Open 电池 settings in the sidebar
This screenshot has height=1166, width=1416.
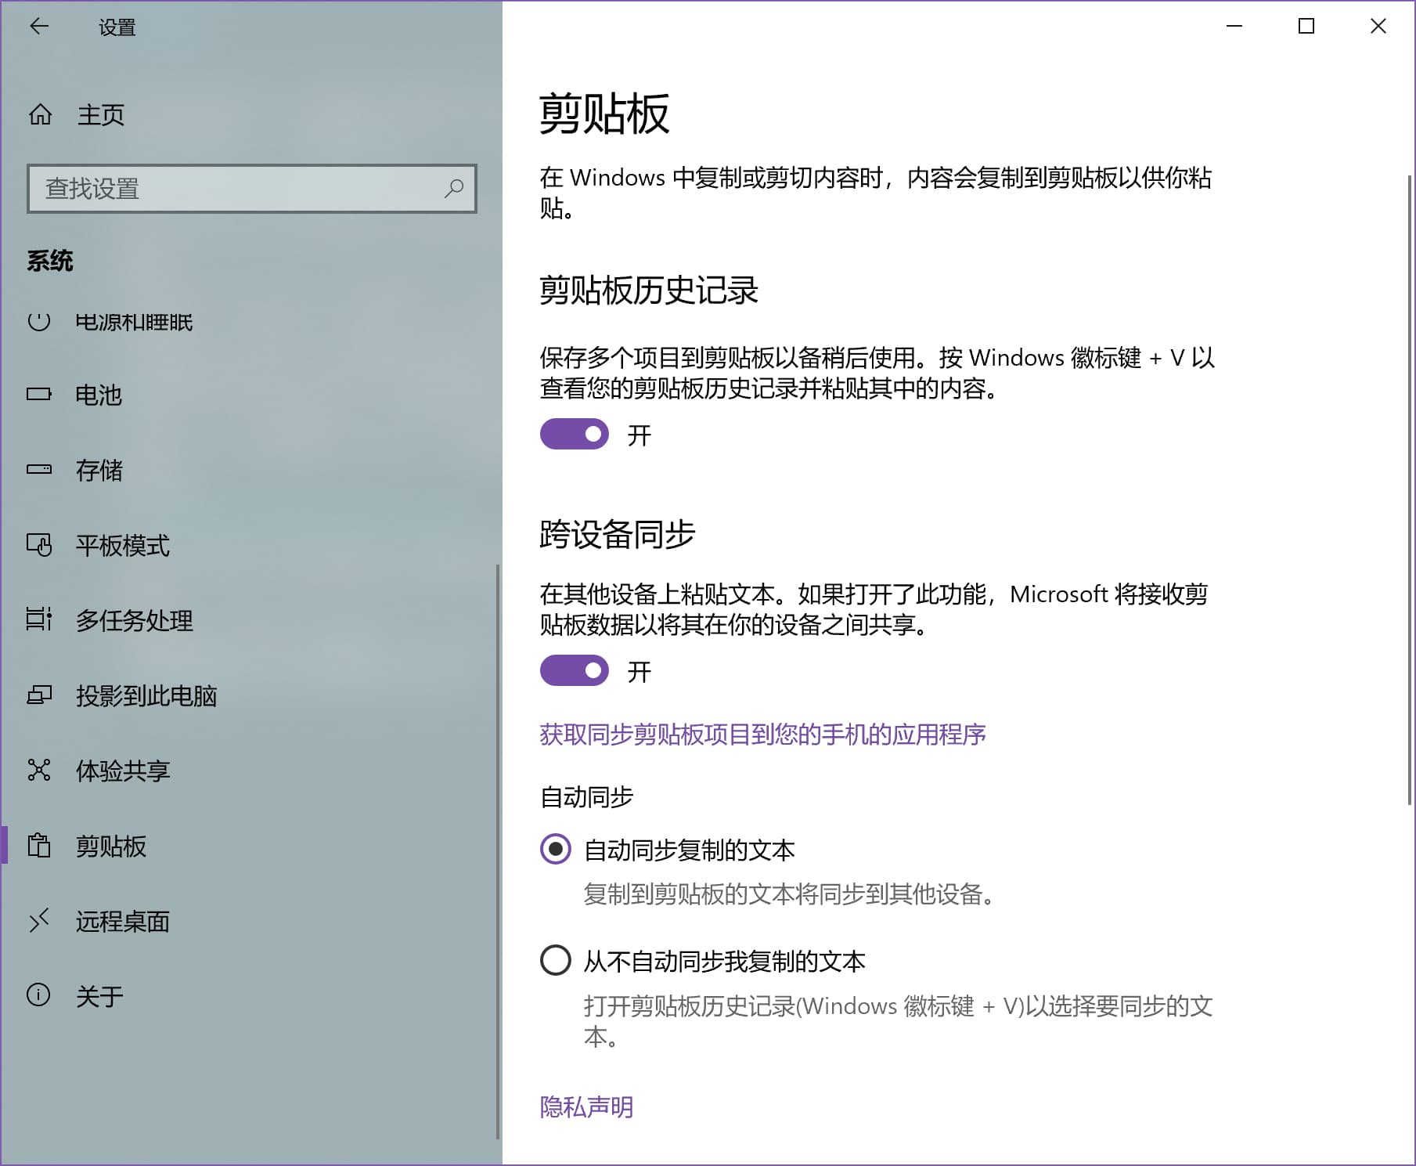pyautogui.click(x=99, y=395)
